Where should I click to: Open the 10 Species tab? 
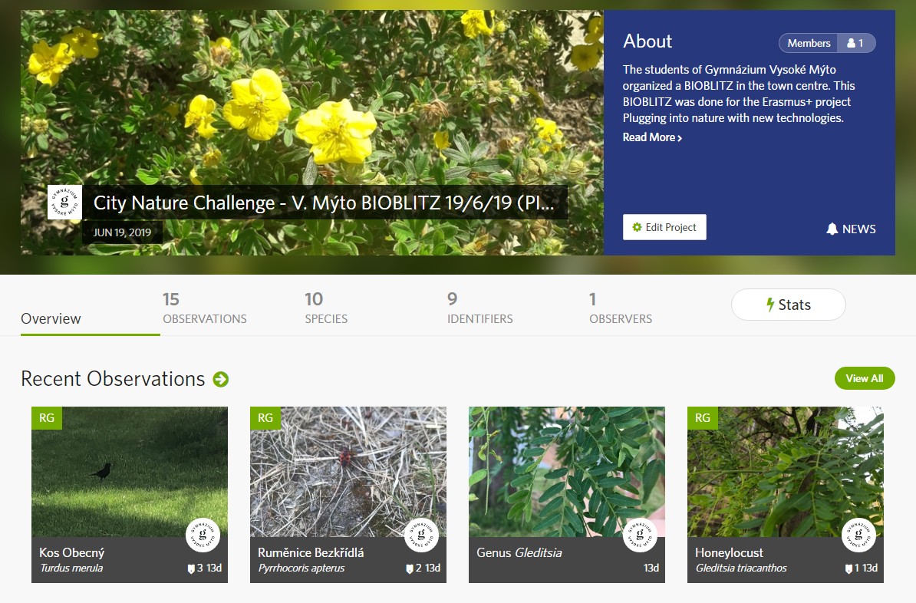click(x=326, y=308)
